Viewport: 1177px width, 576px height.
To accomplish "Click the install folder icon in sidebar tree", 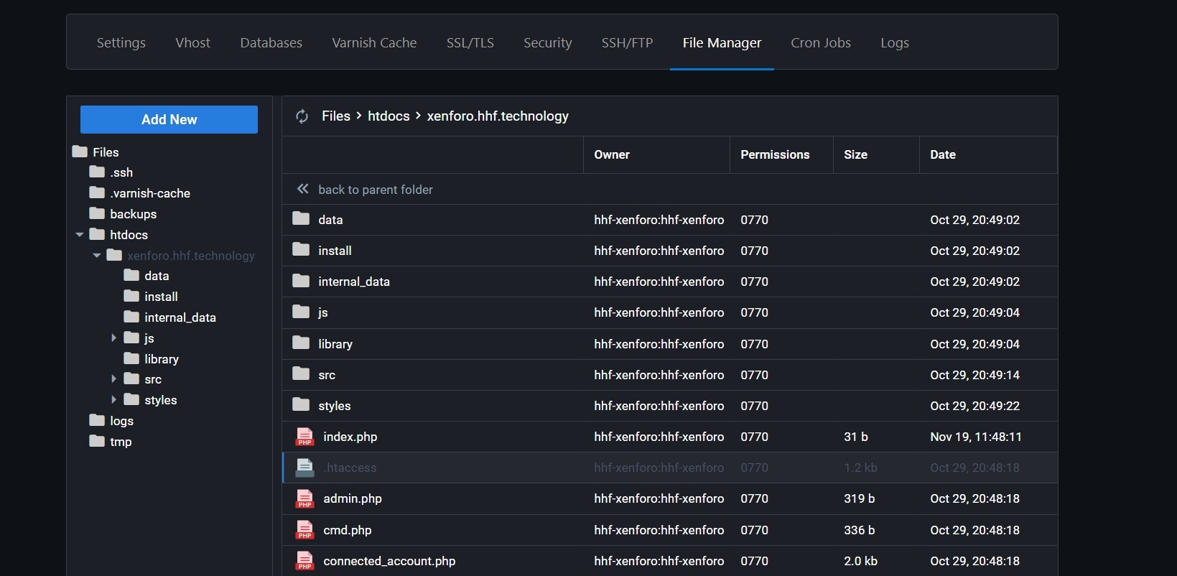I will [x=131, y=296].
